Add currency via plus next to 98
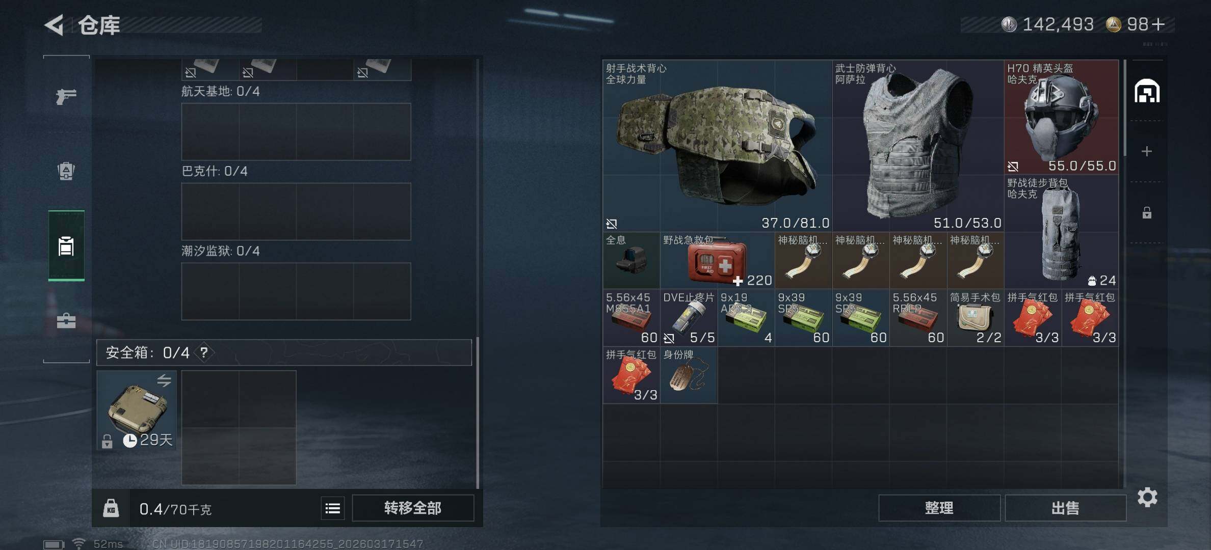This screenshot has height=550, width=1211. click(x=1158, y=24)
